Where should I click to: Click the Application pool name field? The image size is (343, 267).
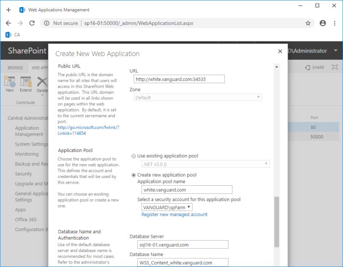point(187,190)
